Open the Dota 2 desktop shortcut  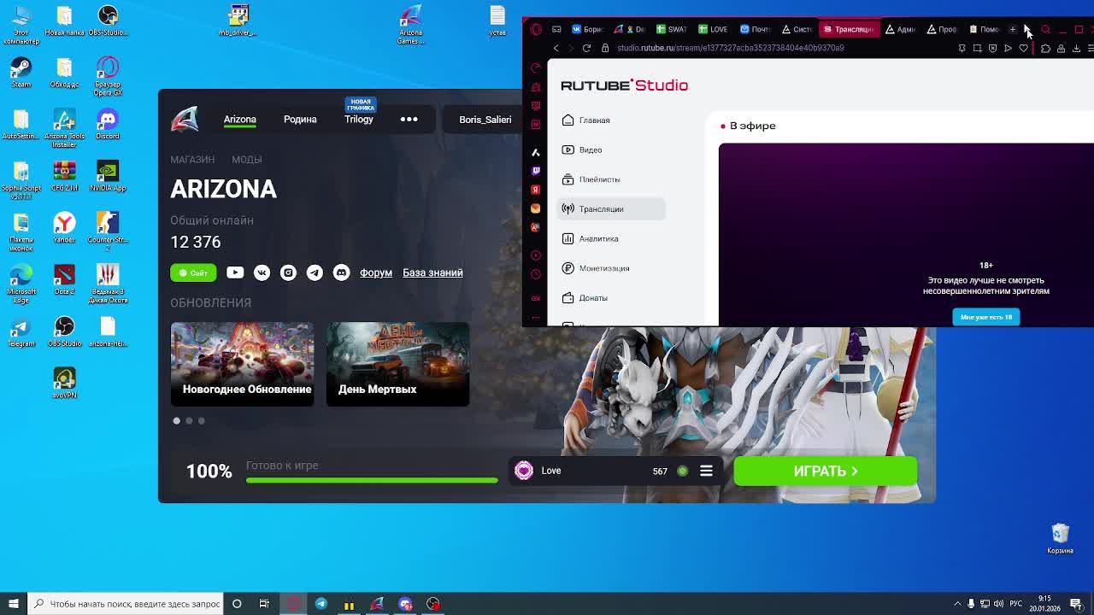[x=64, y=280]
